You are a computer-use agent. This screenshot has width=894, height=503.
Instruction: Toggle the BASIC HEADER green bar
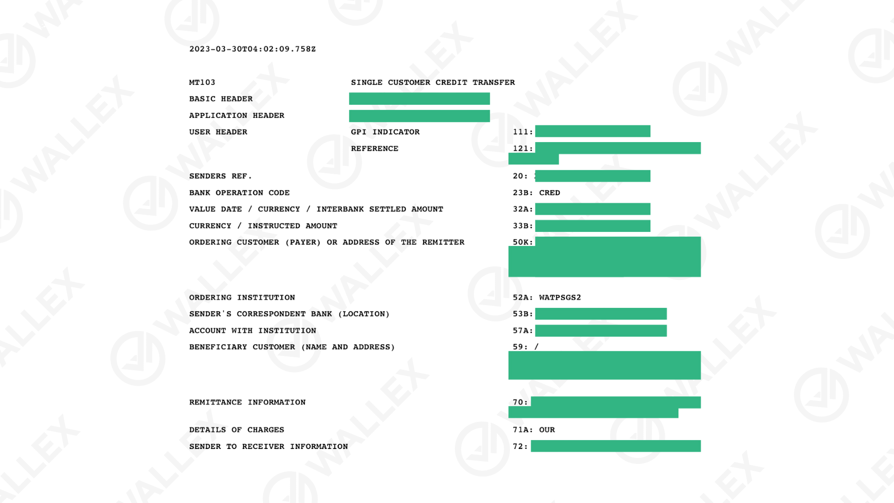pyautogui.click(x=420, y=98)
